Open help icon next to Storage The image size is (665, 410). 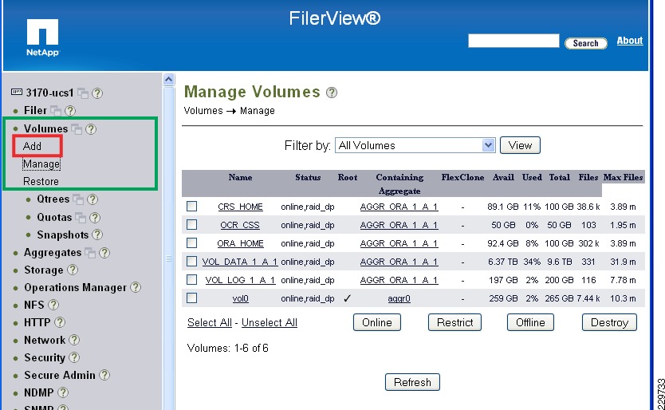[73, 270]
